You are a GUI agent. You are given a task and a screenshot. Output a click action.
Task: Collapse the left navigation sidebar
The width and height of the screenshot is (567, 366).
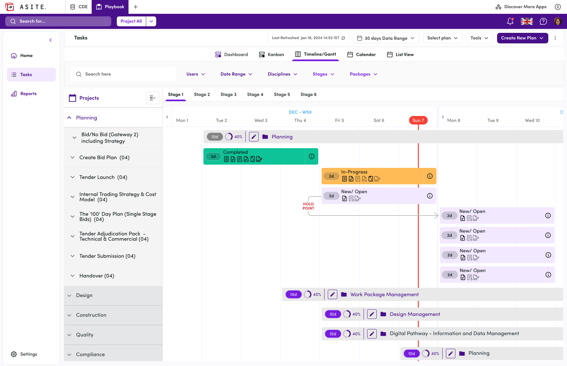[x=51, y=40]
